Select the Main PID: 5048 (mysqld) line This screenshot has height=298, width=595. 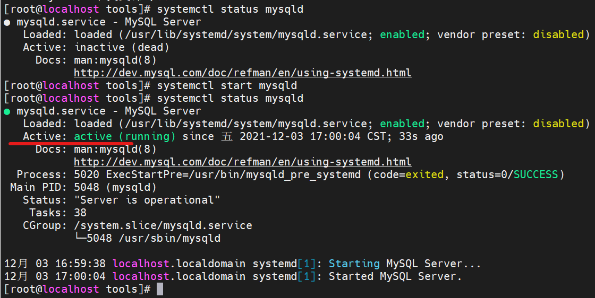pos(83,187)
